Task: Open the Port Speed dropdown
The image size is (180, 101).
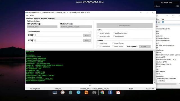Action: pos(145,46)
